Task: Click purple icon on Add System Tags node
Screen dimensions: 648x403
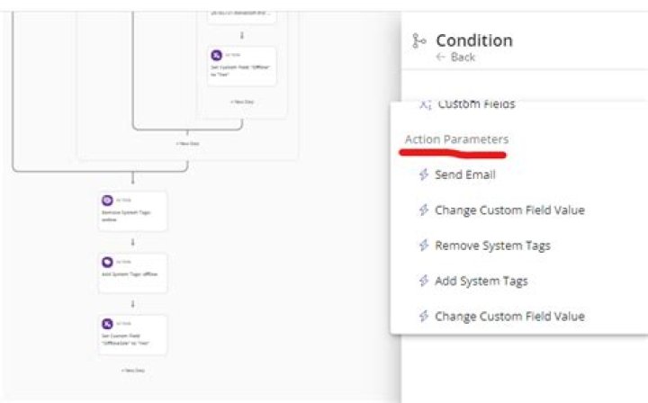Action: (x=107, y=262)
